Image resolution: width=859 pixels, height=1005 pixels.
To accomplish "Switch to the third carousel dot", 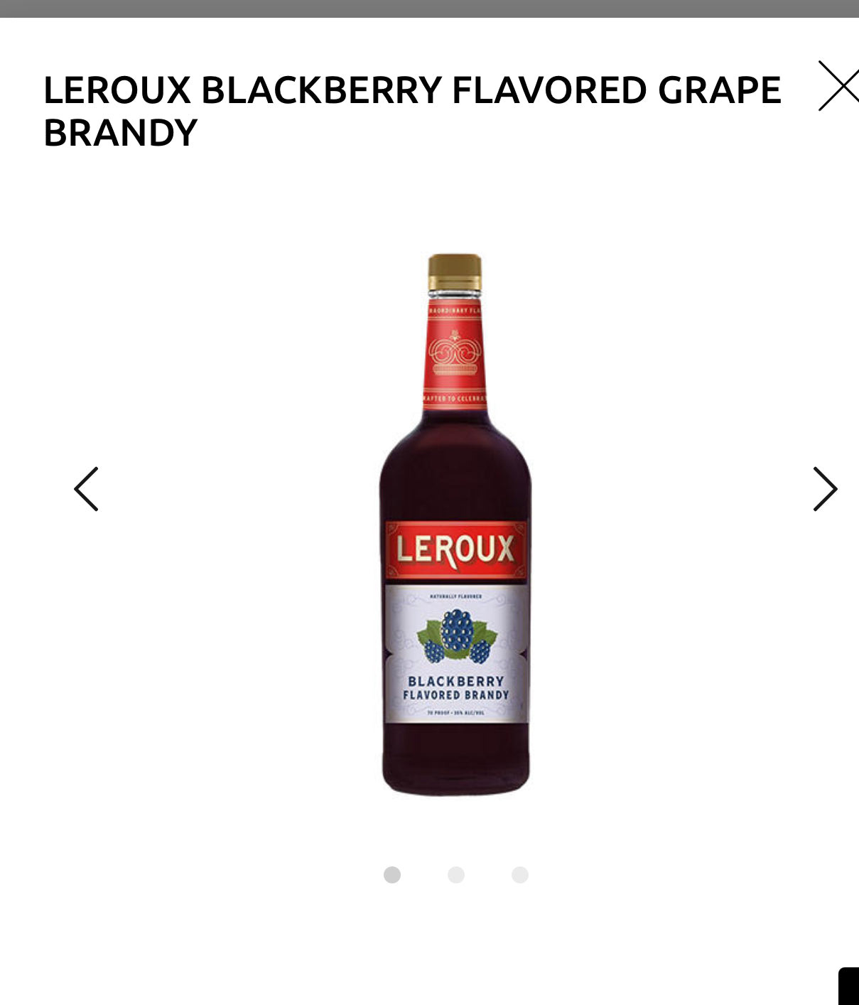I will 520,875.
